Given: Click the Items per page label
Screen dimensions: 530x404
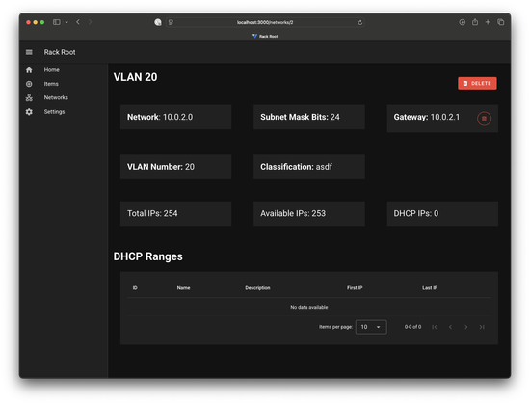Looking at the screenshot, I should tap(335, 327).
